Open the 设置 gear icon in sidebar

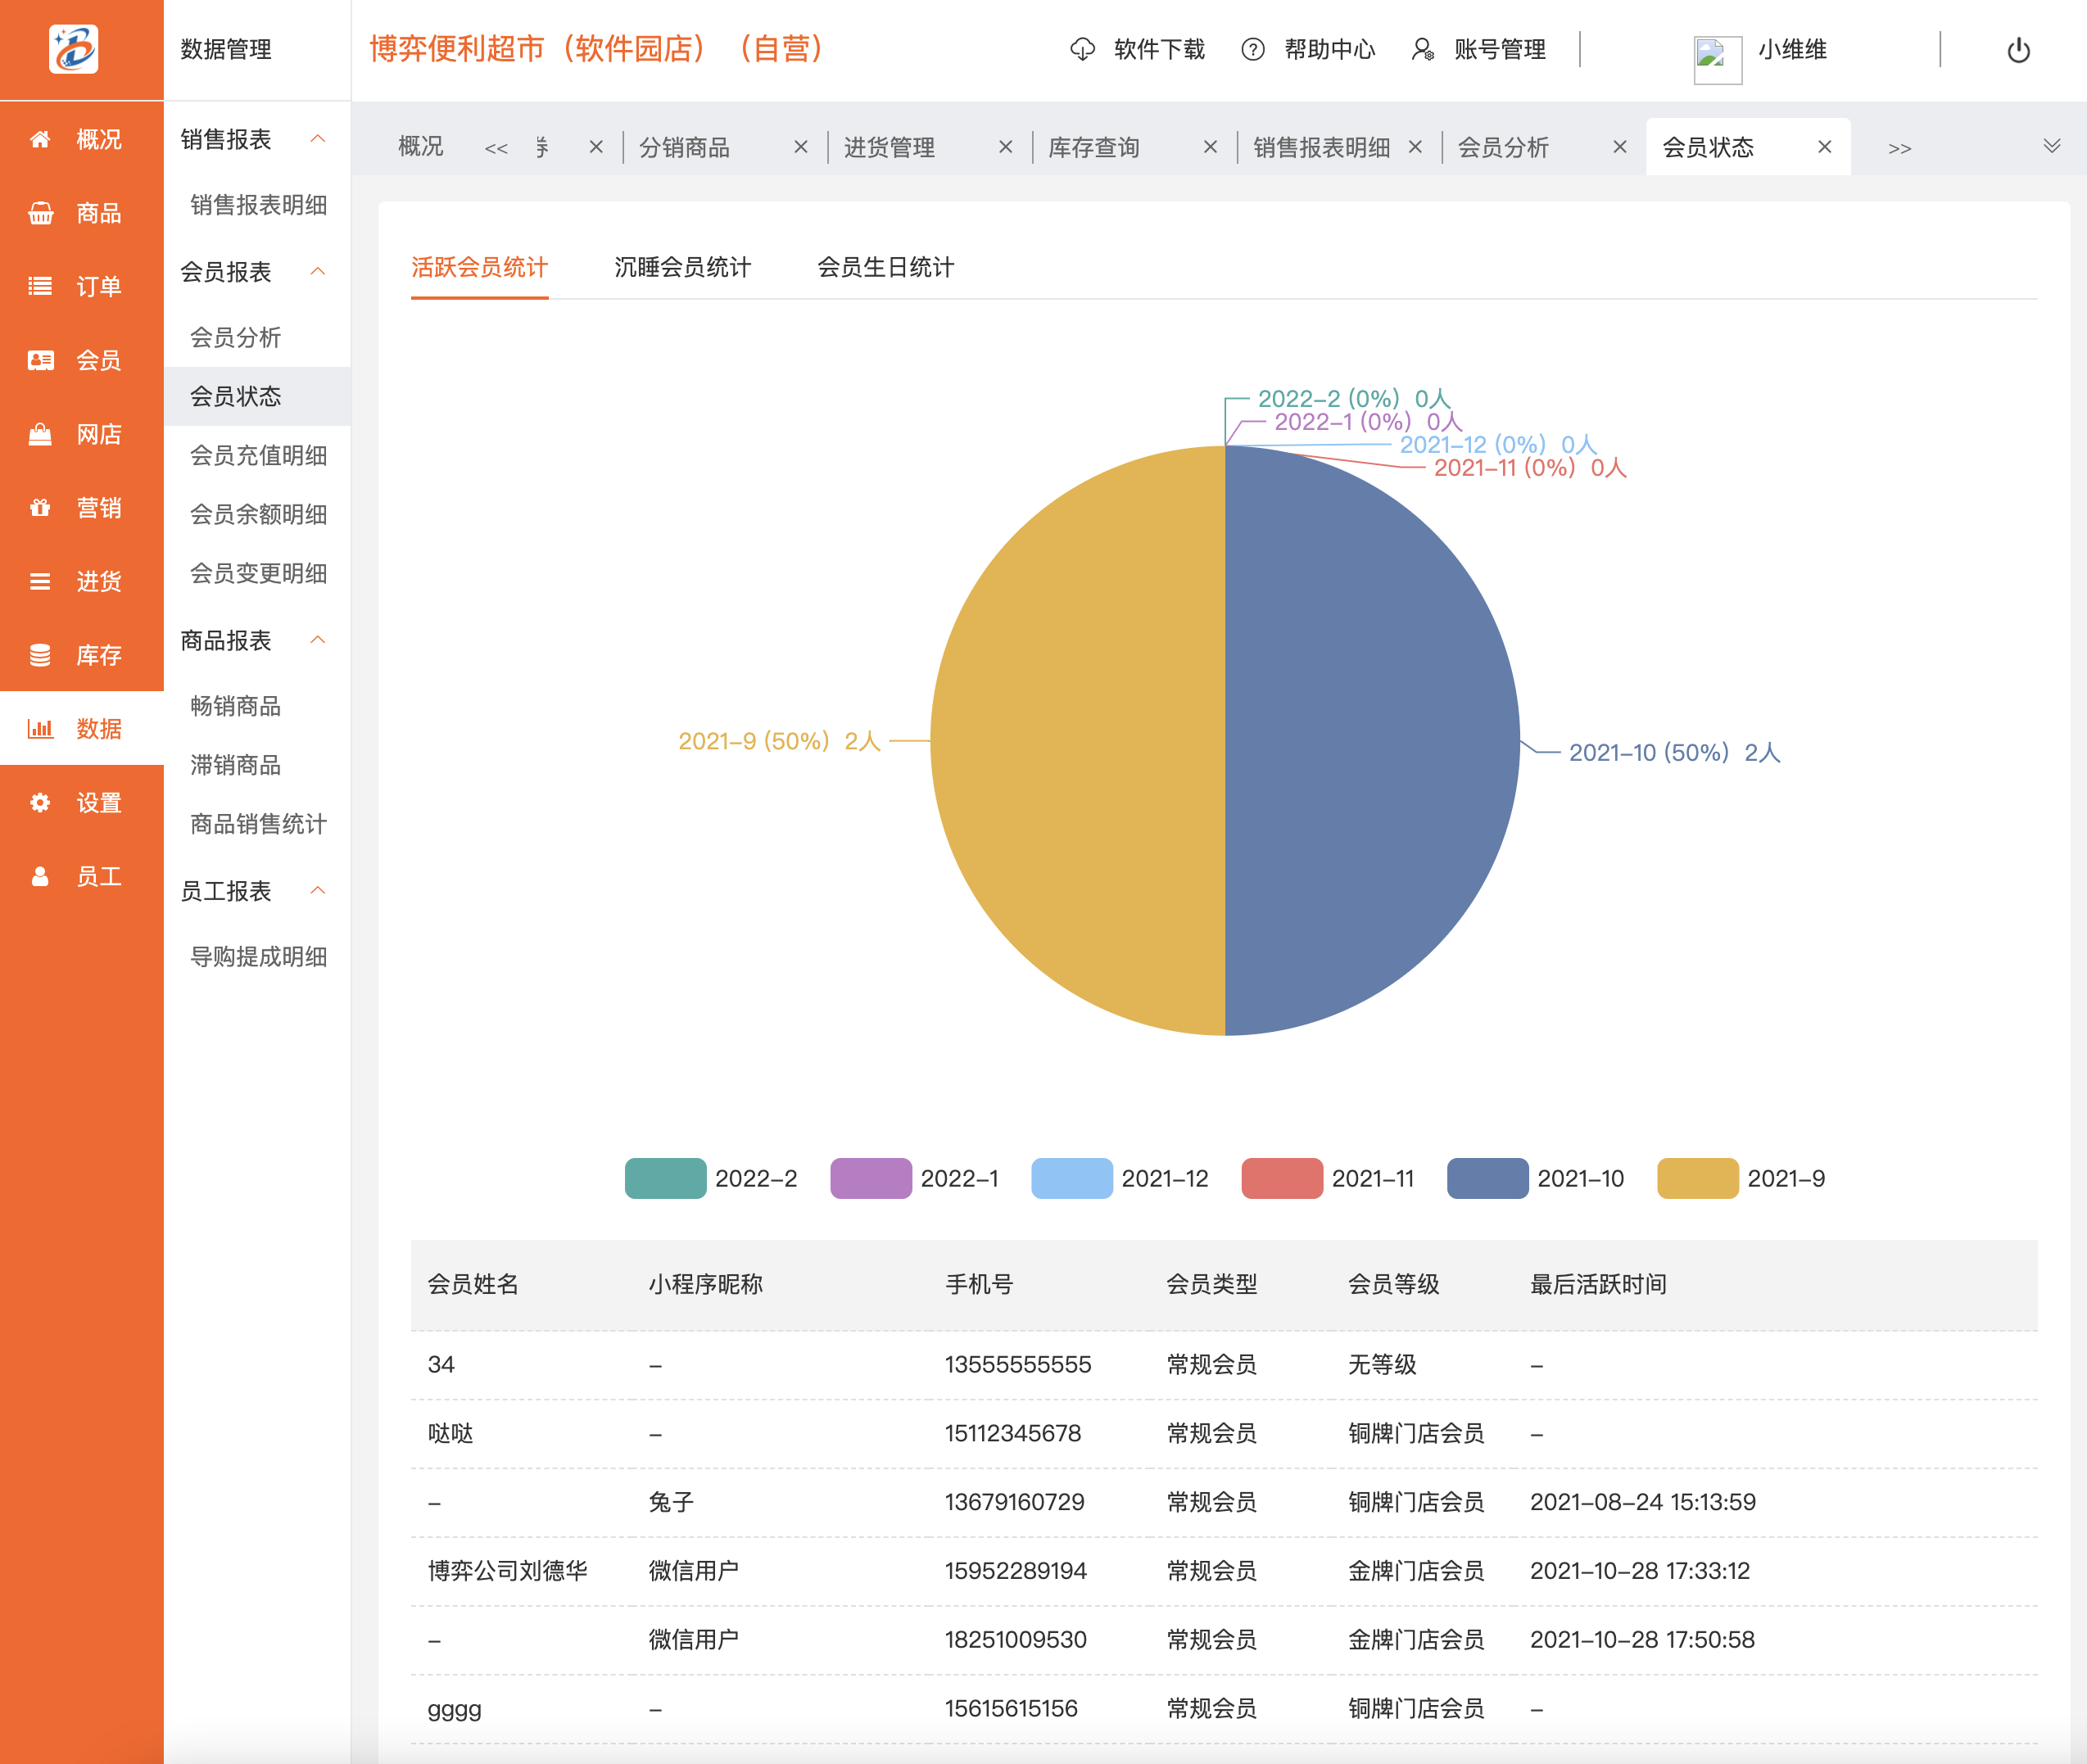tap(40, 803)
